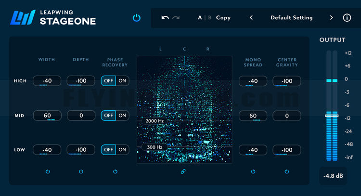Go to the next preset with right chevron

click(x=331, y=18)
